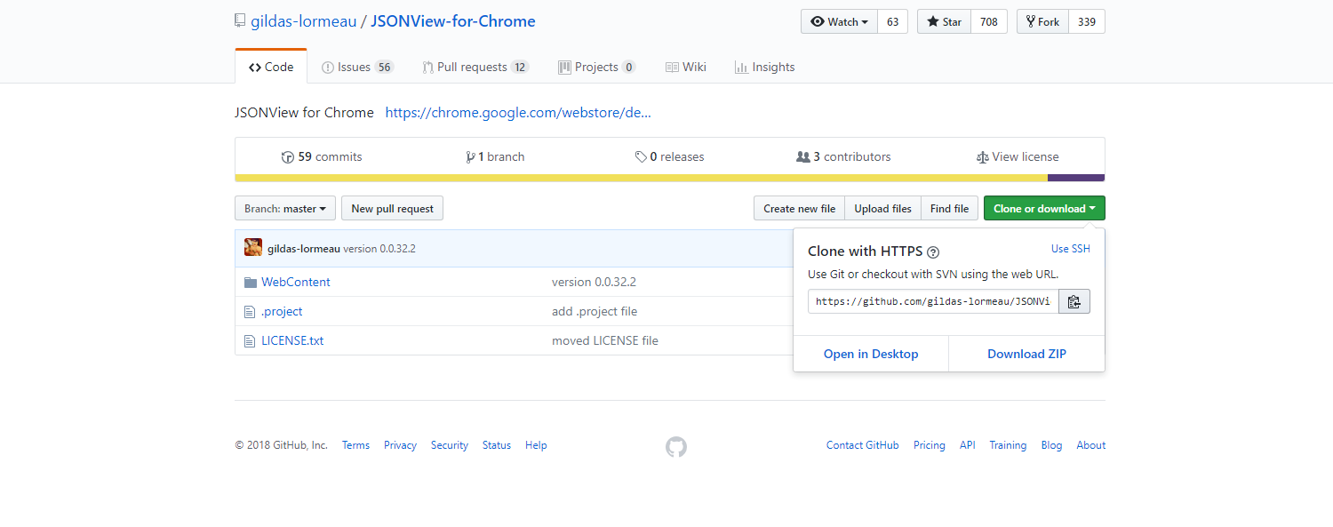This screenshot has height=527, width=1333.
Task: Click the LICENSE.txt file icon
Action: [x=250, y=340]
